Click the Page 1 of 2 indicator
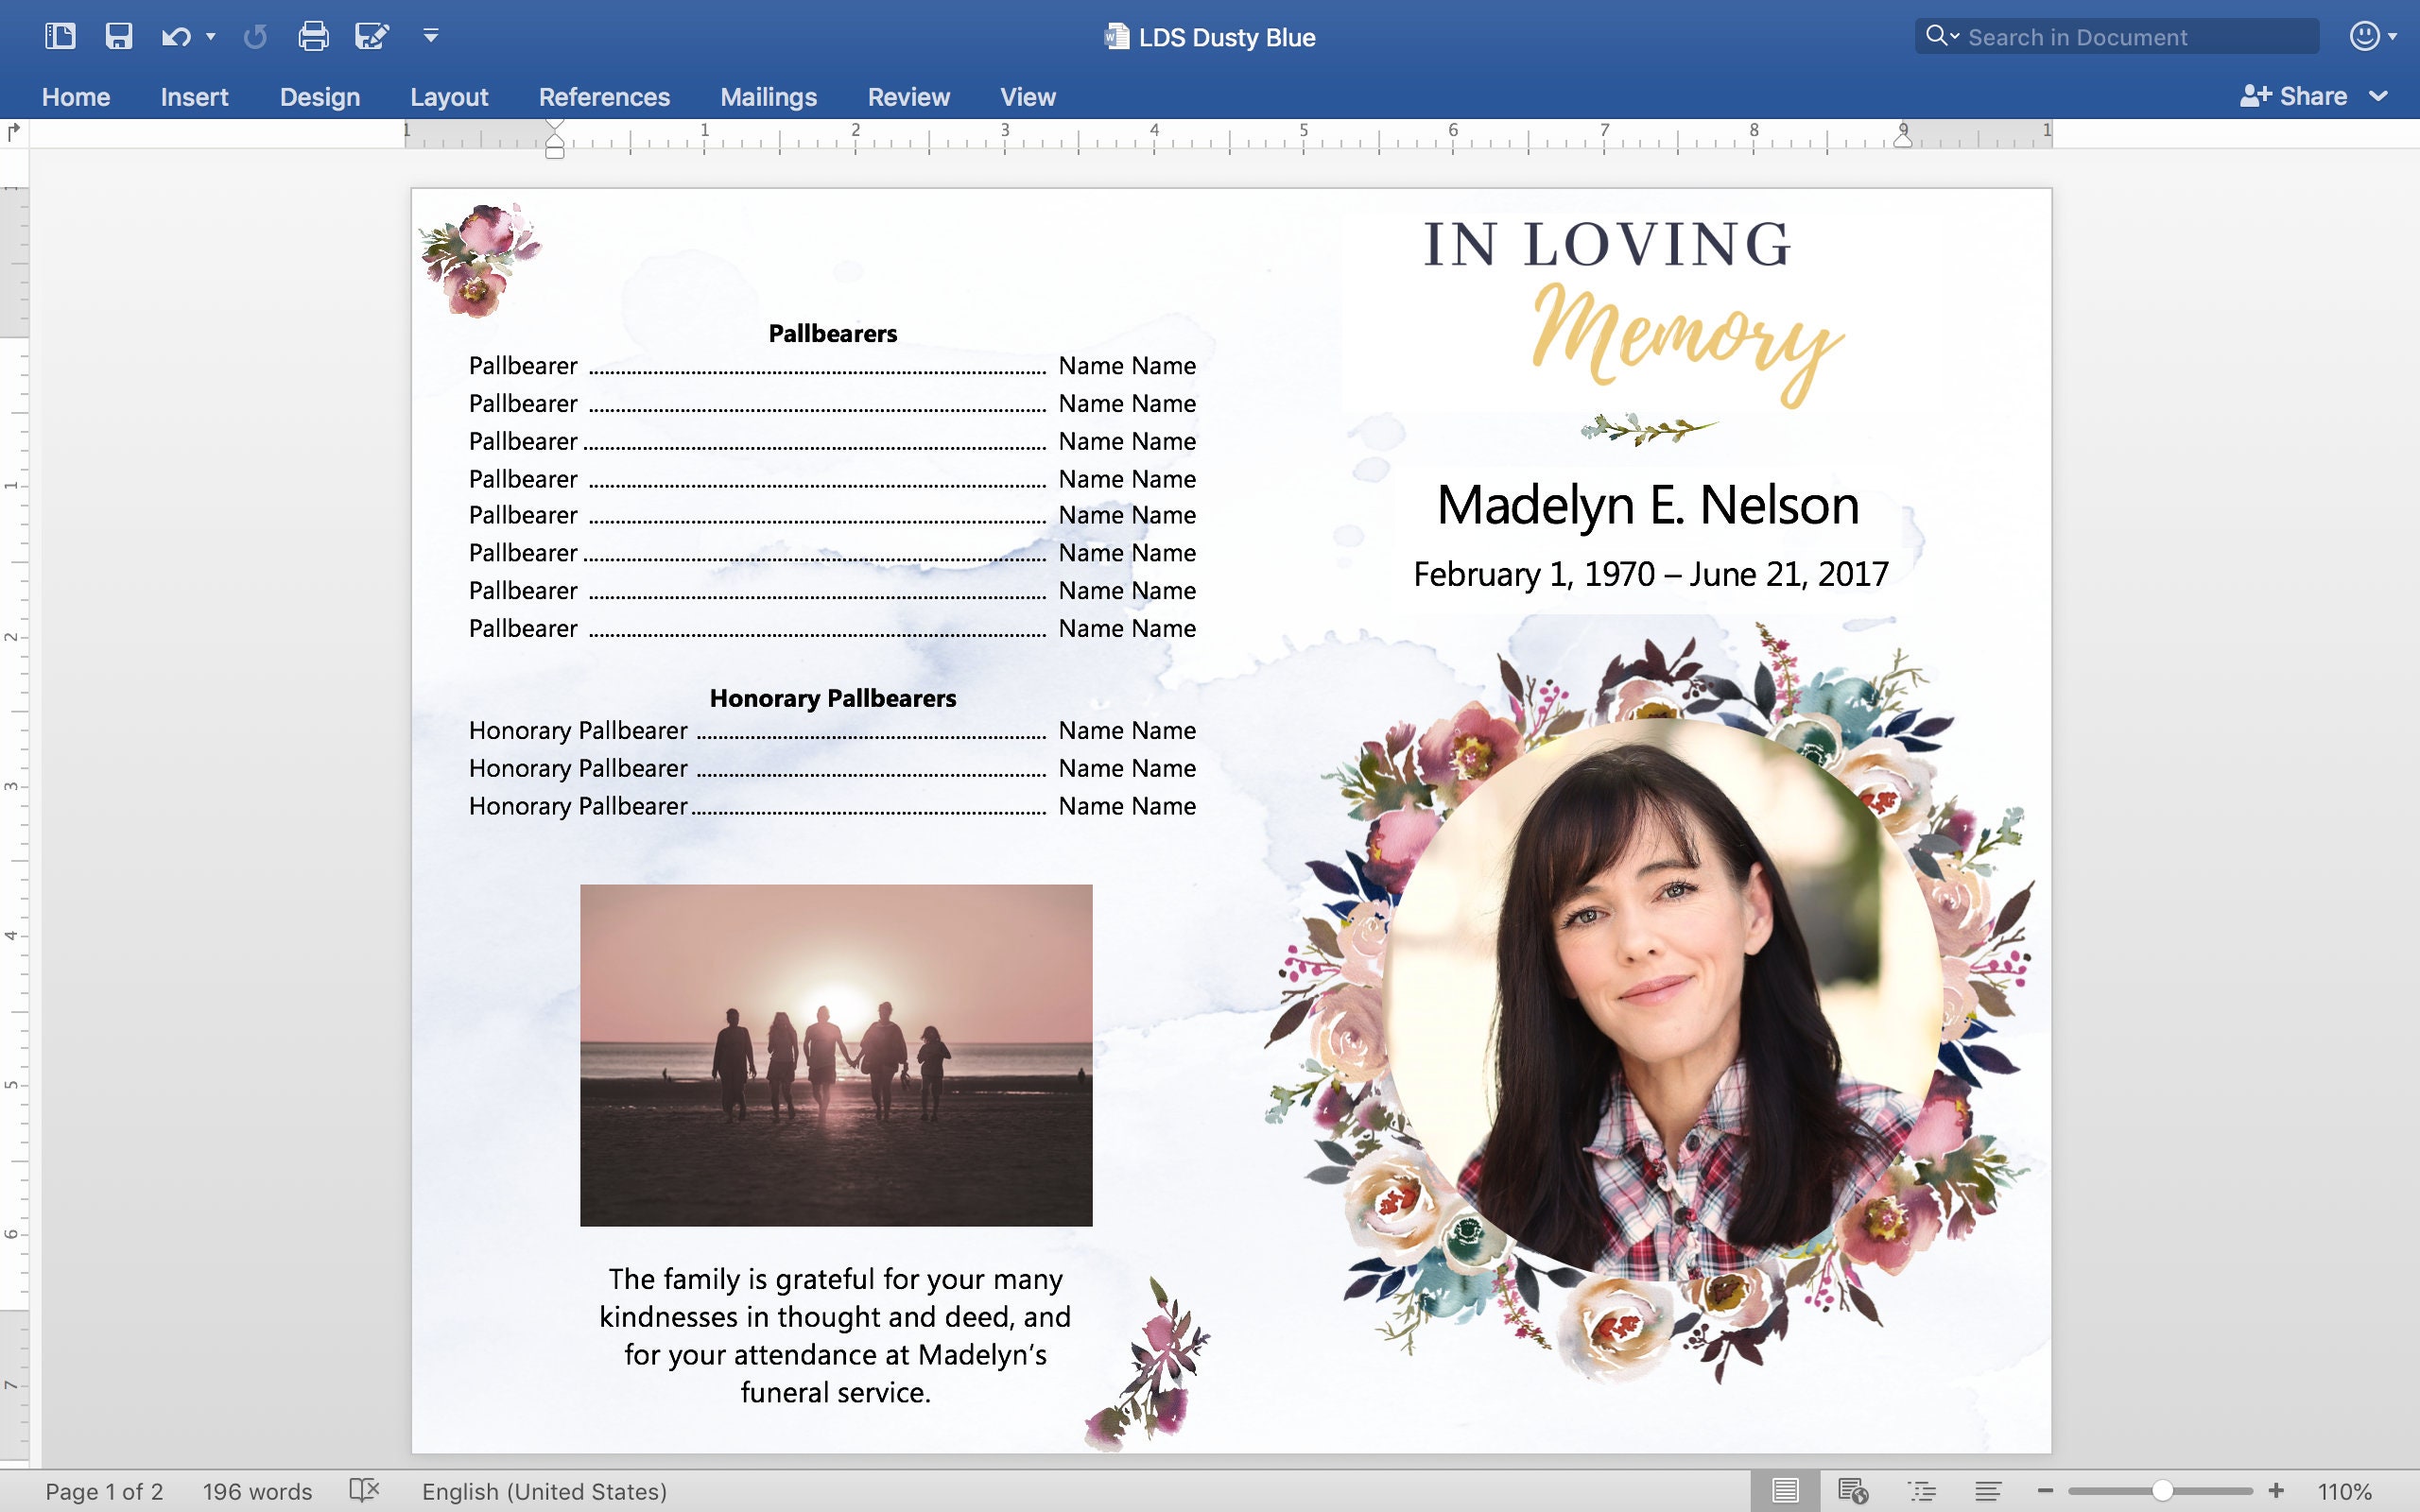2420x1512 pixels. (104, 1492)
